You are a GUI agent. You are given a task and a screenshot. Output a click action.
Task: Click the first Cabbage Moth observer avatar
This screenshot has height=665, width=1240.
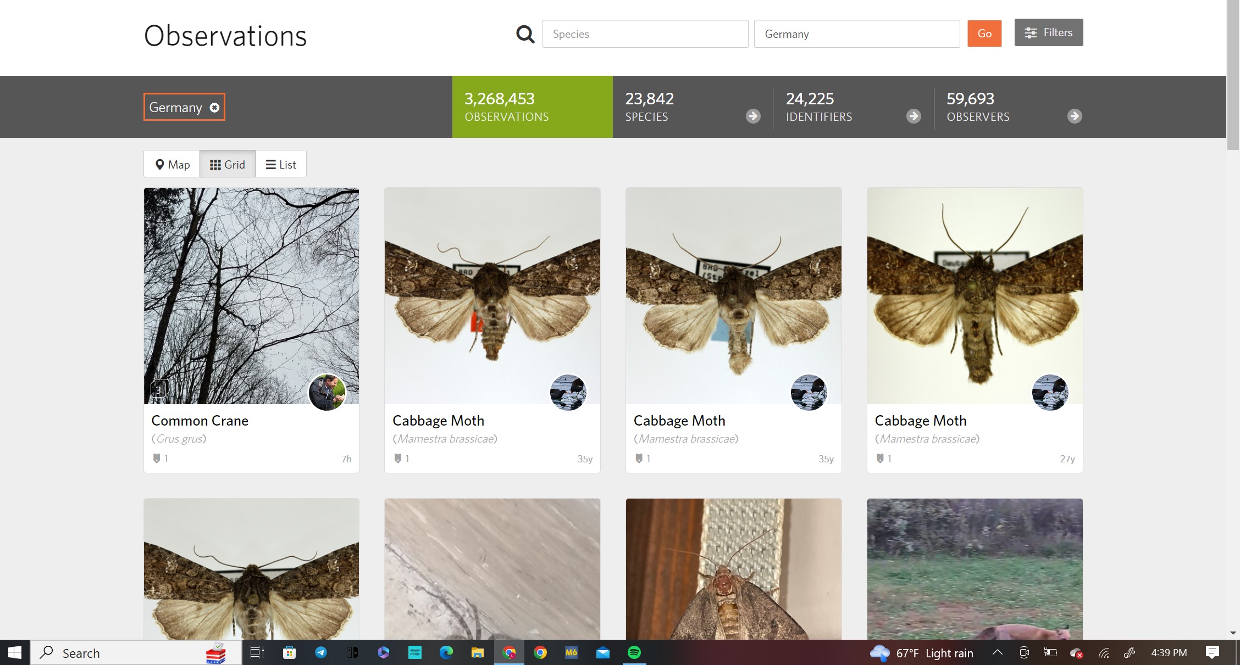click(x=568, y=392)
